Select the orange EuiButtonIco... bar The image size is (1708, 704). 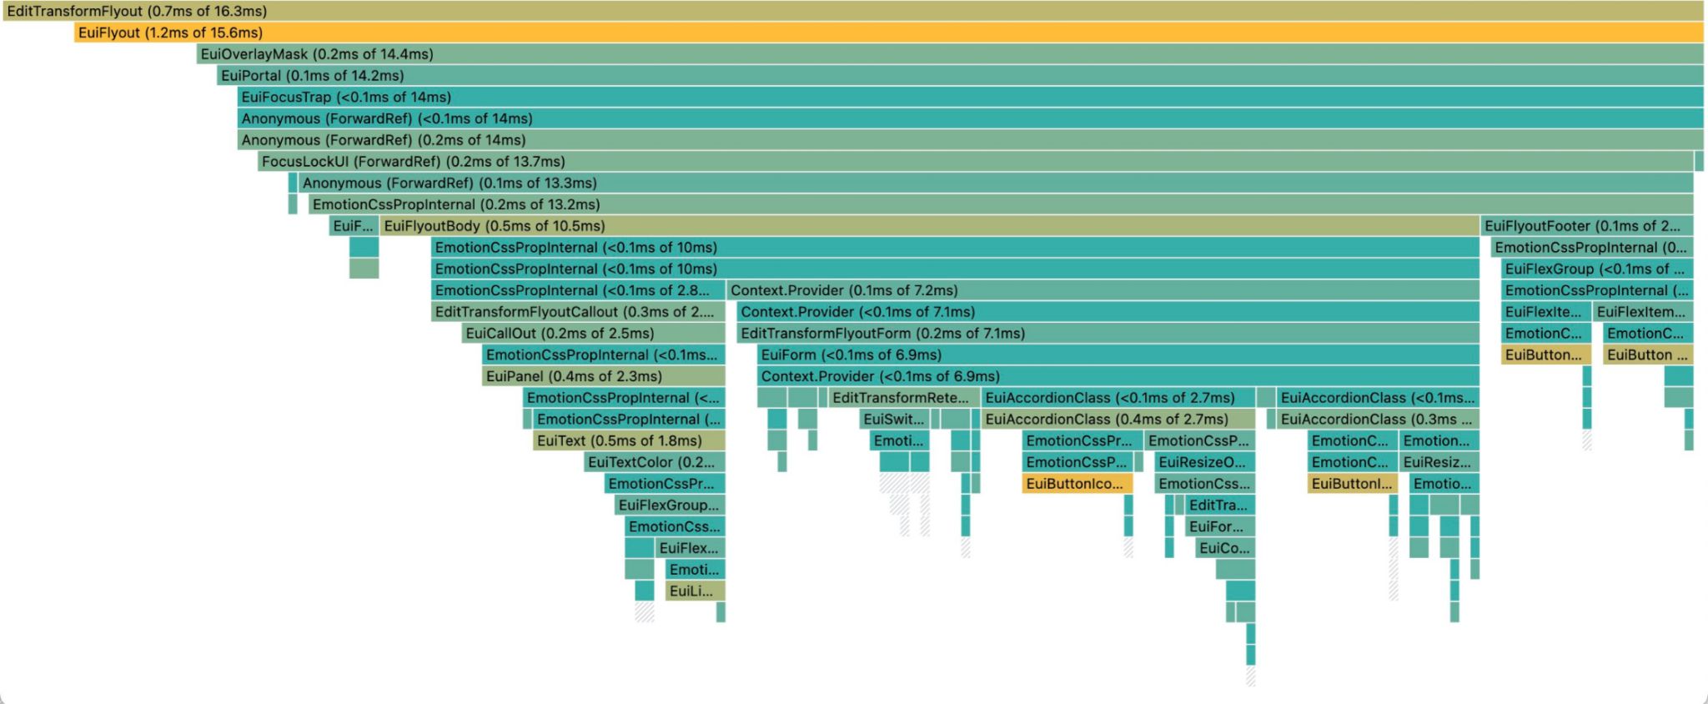click(1078, 484)
